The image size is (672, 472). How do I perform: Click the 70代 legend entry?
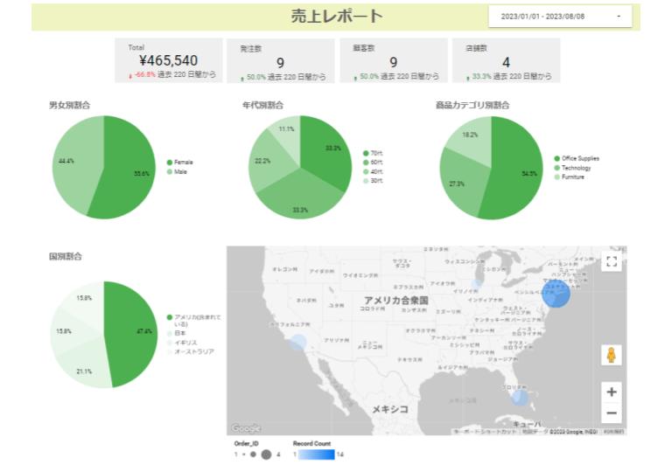(373, 153)
